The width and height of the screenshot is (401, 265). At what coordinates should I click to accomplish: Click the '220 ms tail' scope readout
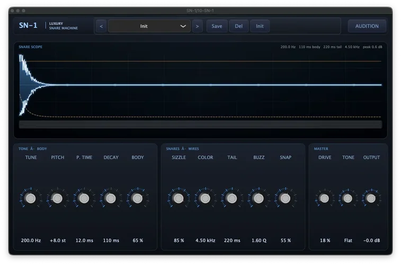click(333, 47)
